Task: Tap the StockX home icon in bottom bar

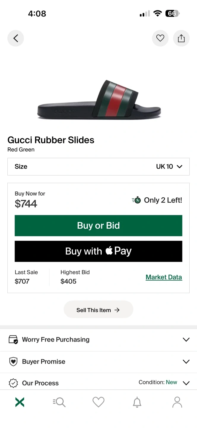Action: coord(20,402)
